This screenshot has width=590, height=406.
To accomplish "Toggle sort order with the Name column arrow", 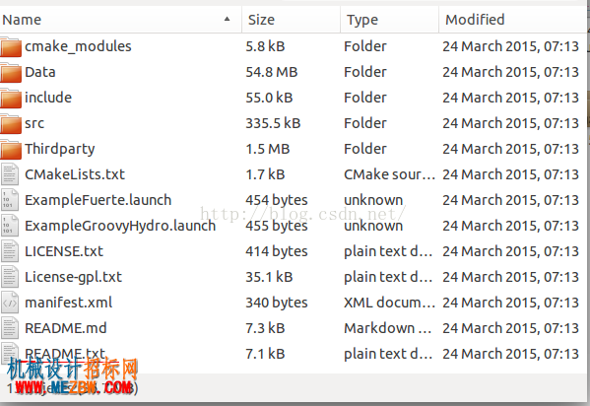I will coord(227,19).
